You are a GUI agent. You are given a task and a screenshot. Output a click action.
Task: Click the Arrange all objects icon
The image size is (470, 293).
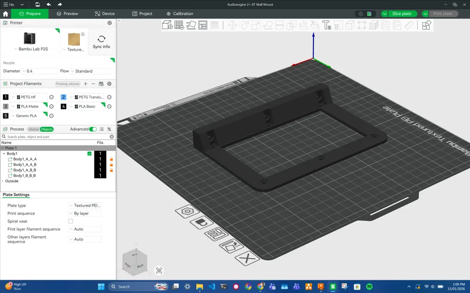pyautogui.click(x=203, y=25)
